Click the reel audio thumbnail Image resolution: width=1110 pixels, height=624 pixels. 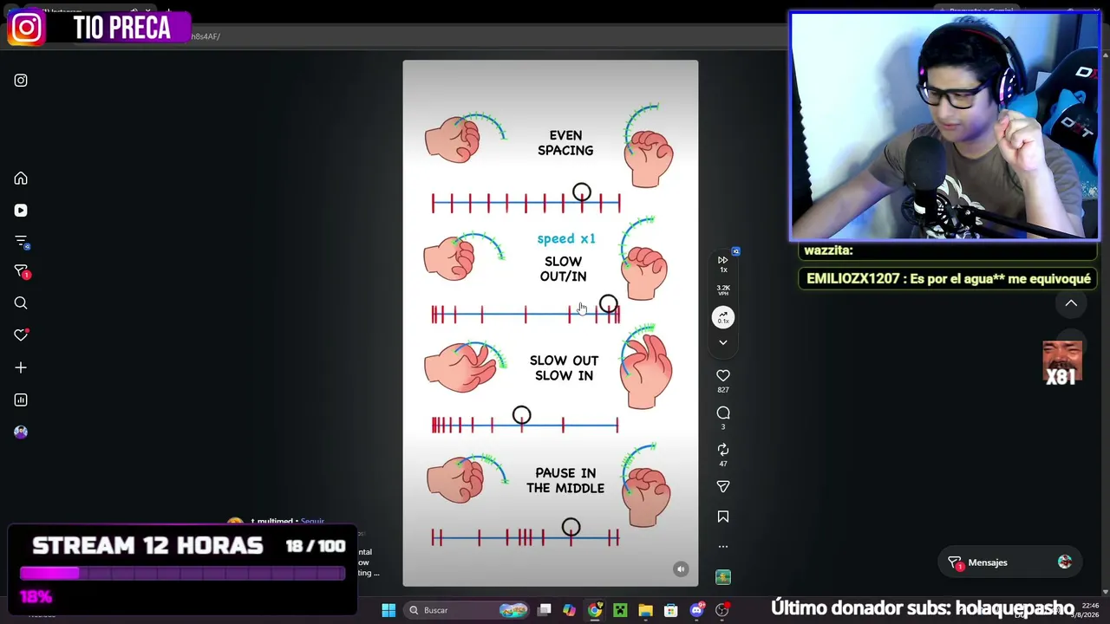pyautogui.click(x=723, y=577)
